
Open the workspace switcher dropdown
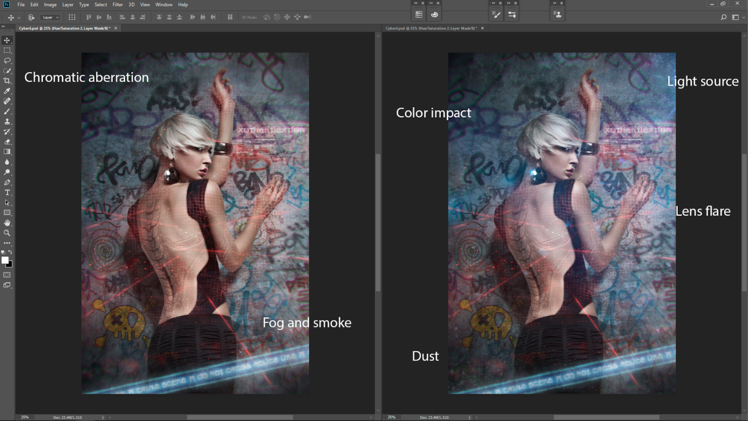737,17
